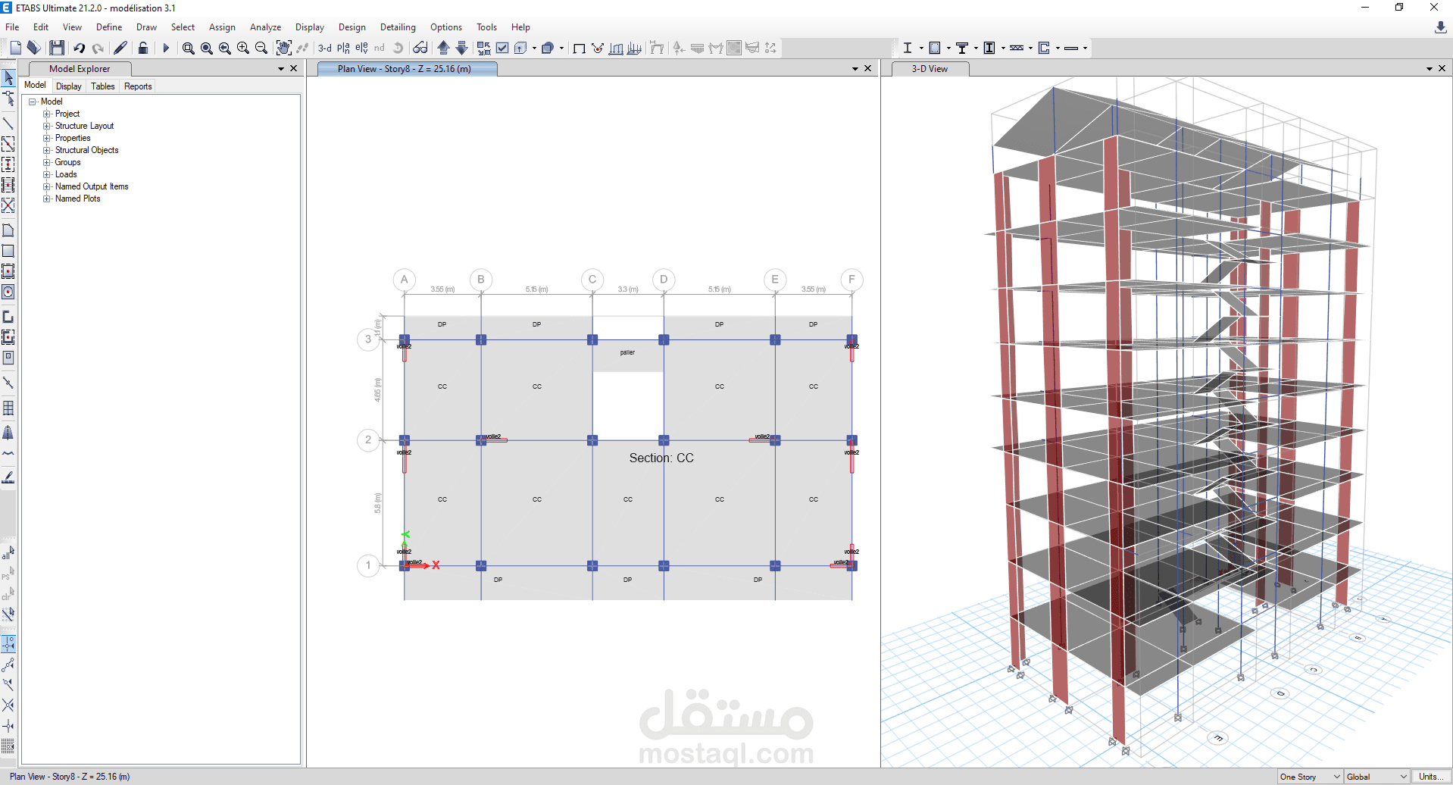The width and height of the screenshot is (1453, 785).
Task: Click the Lock/Unlock model padlock icon
Action: click(x=143, y=48)
